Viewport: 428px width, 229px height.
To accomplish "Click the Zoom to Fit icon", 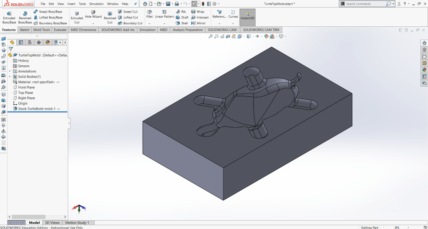I will click(211, 36).
